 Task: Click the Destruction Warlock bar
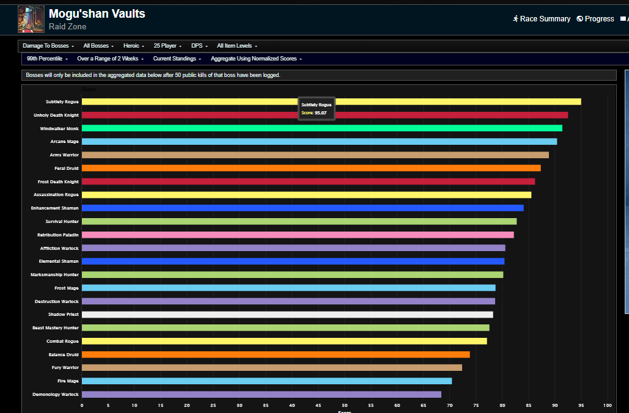(289, 301)
